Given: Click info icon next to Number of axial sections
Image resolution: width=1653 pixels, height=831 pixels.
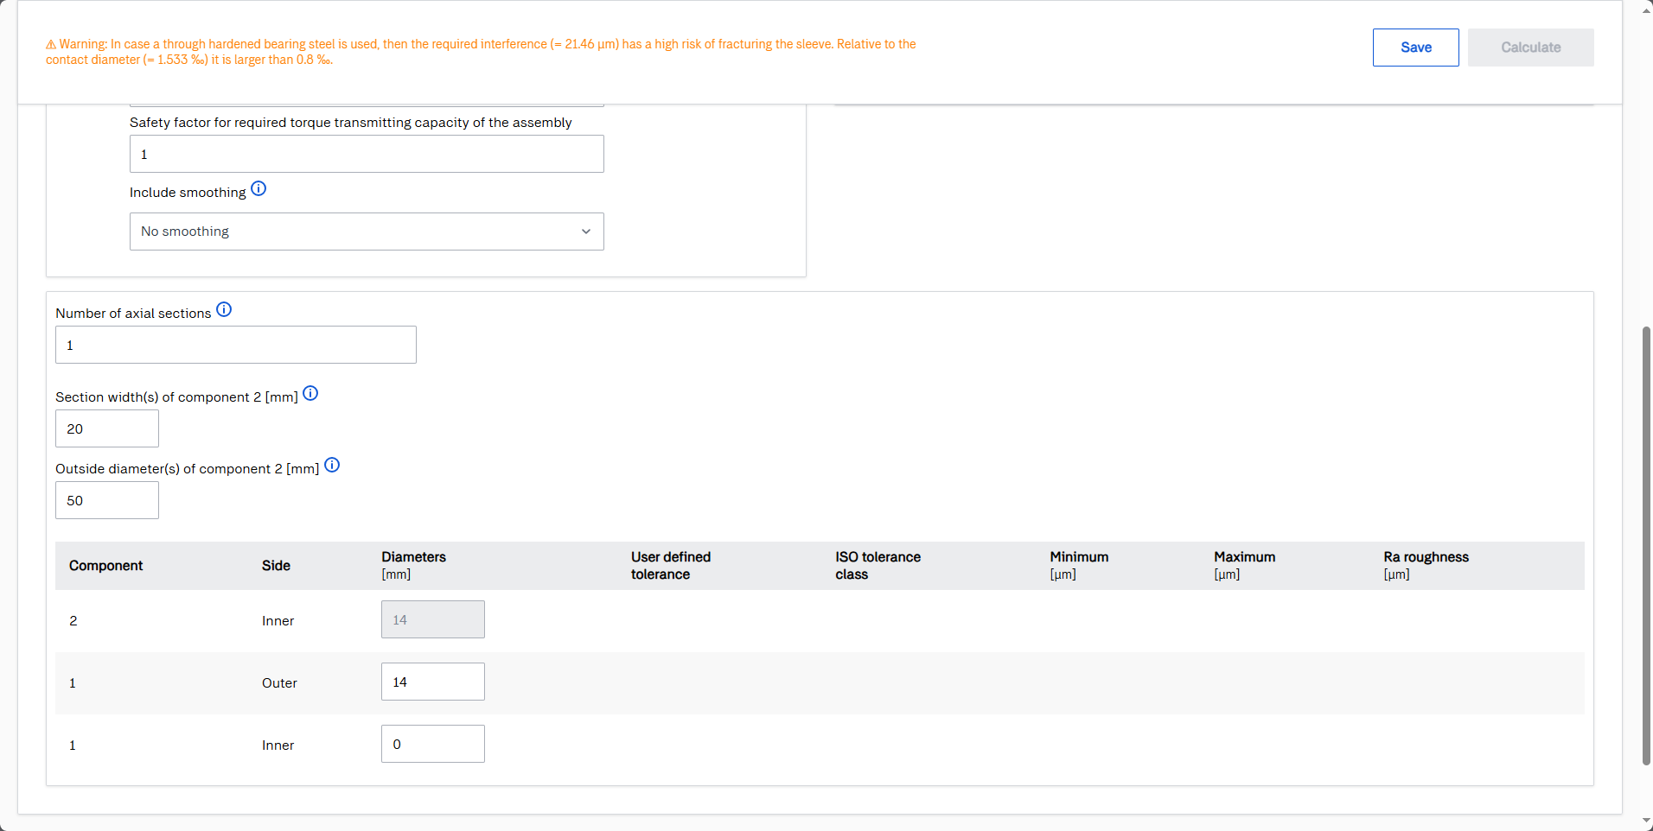Looking at the screenshot, I should (x=224, y=310).
